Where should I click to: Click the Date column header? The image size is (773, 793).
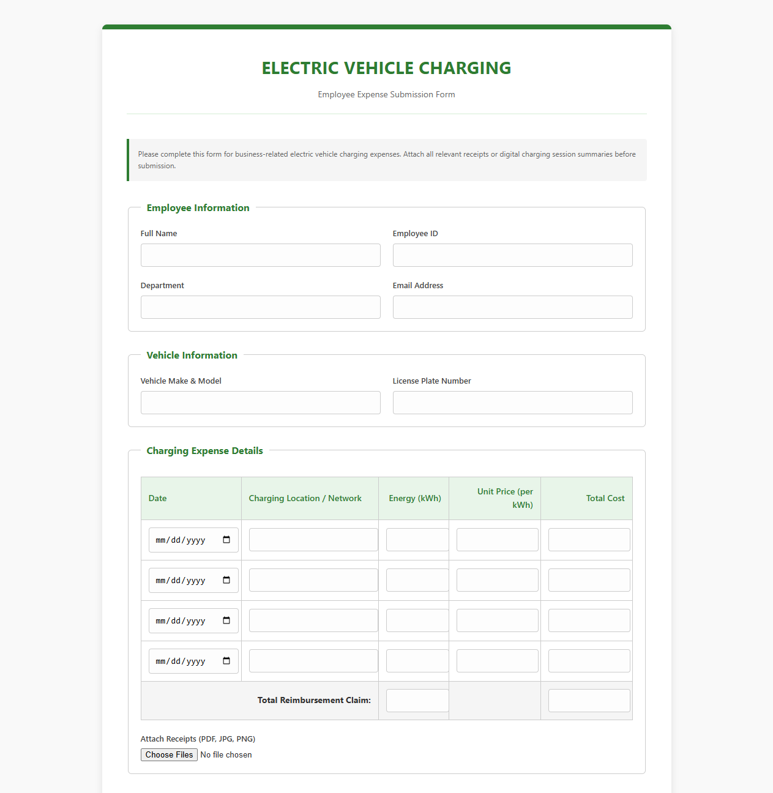191,498
